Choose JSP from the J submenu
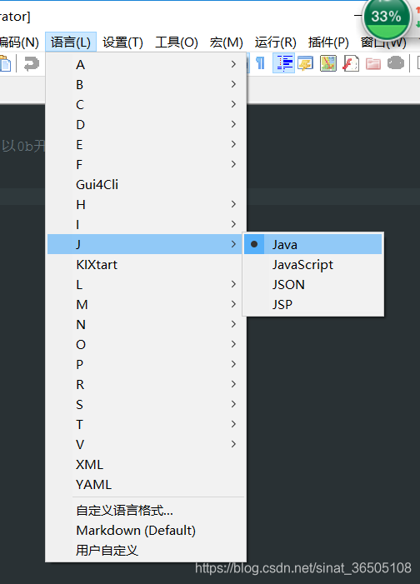 click(313, 304)
